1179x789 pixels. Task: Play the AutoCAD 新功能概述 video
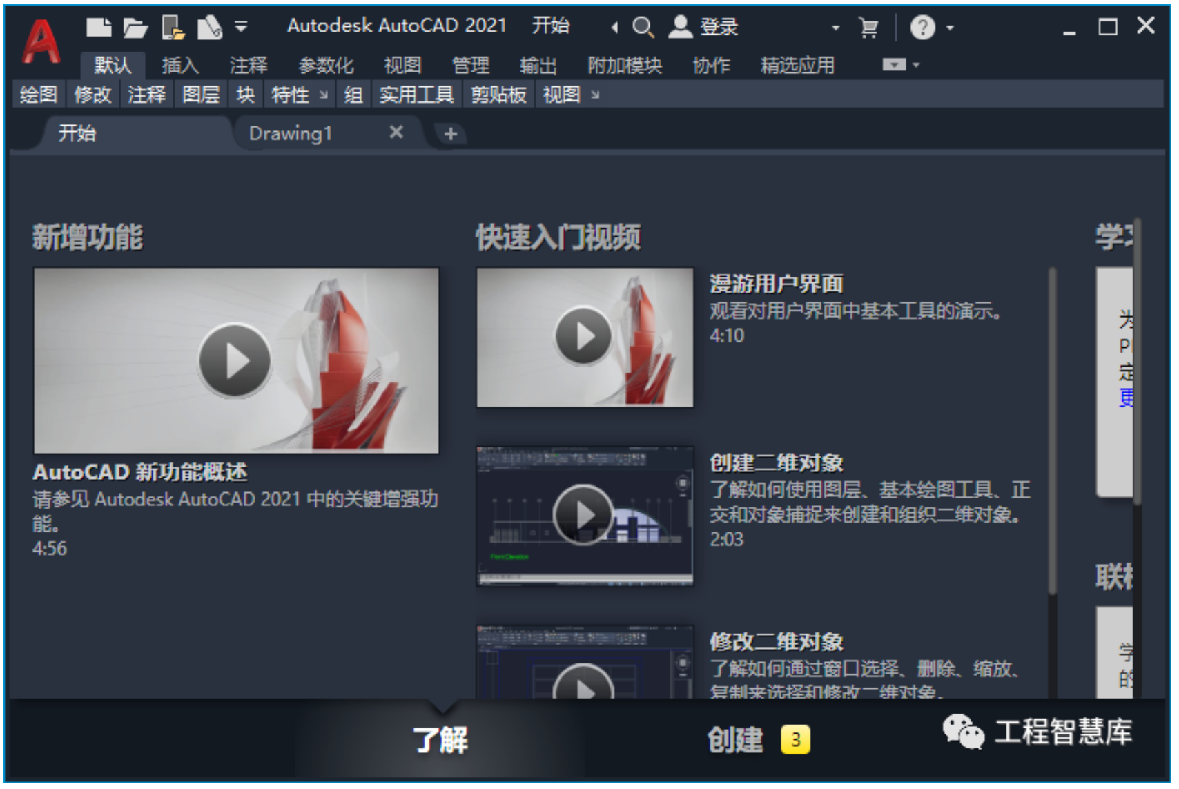(235, 360)
